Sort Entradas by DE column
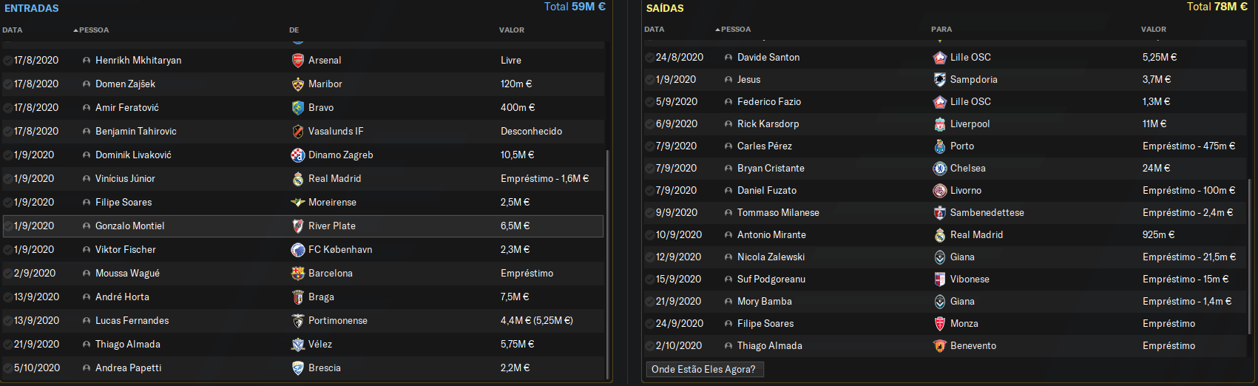 click(x=294, y=30)
